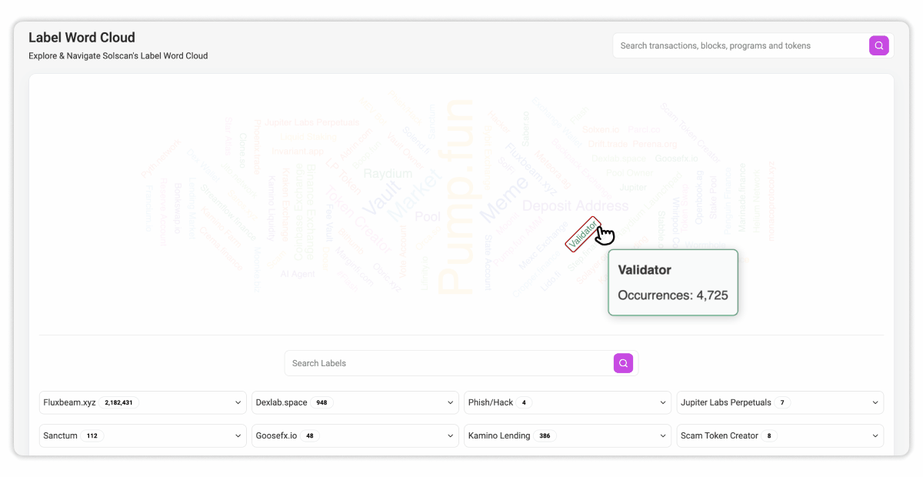The height and width of the screenshot is (477, 923).
Task: Pick the Raydium label in the word cloud
Action: [388, 174]
